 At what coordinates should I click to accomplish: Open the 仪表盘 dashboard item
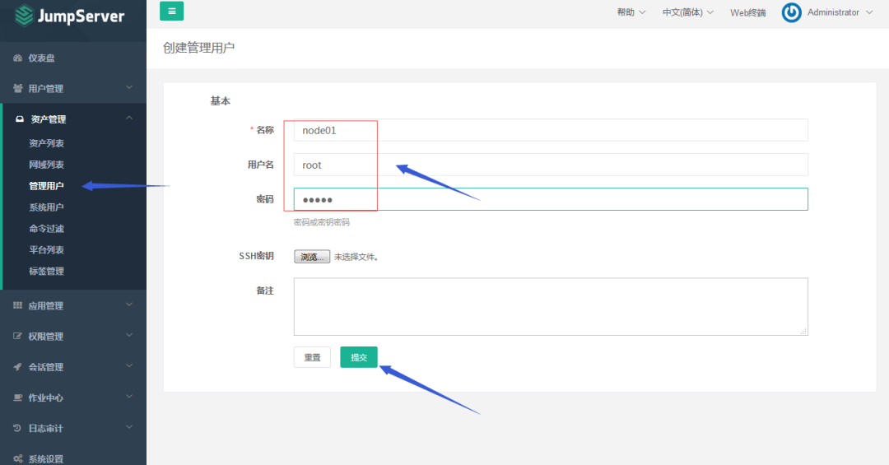coord(41,58)
